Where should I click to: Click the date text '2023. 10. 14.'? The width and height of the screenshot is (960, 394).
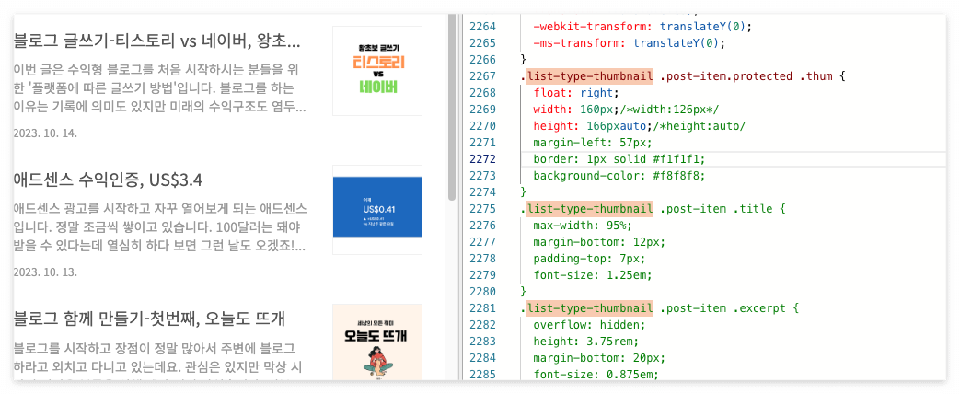pyautogui.click(x=45, y=133)
